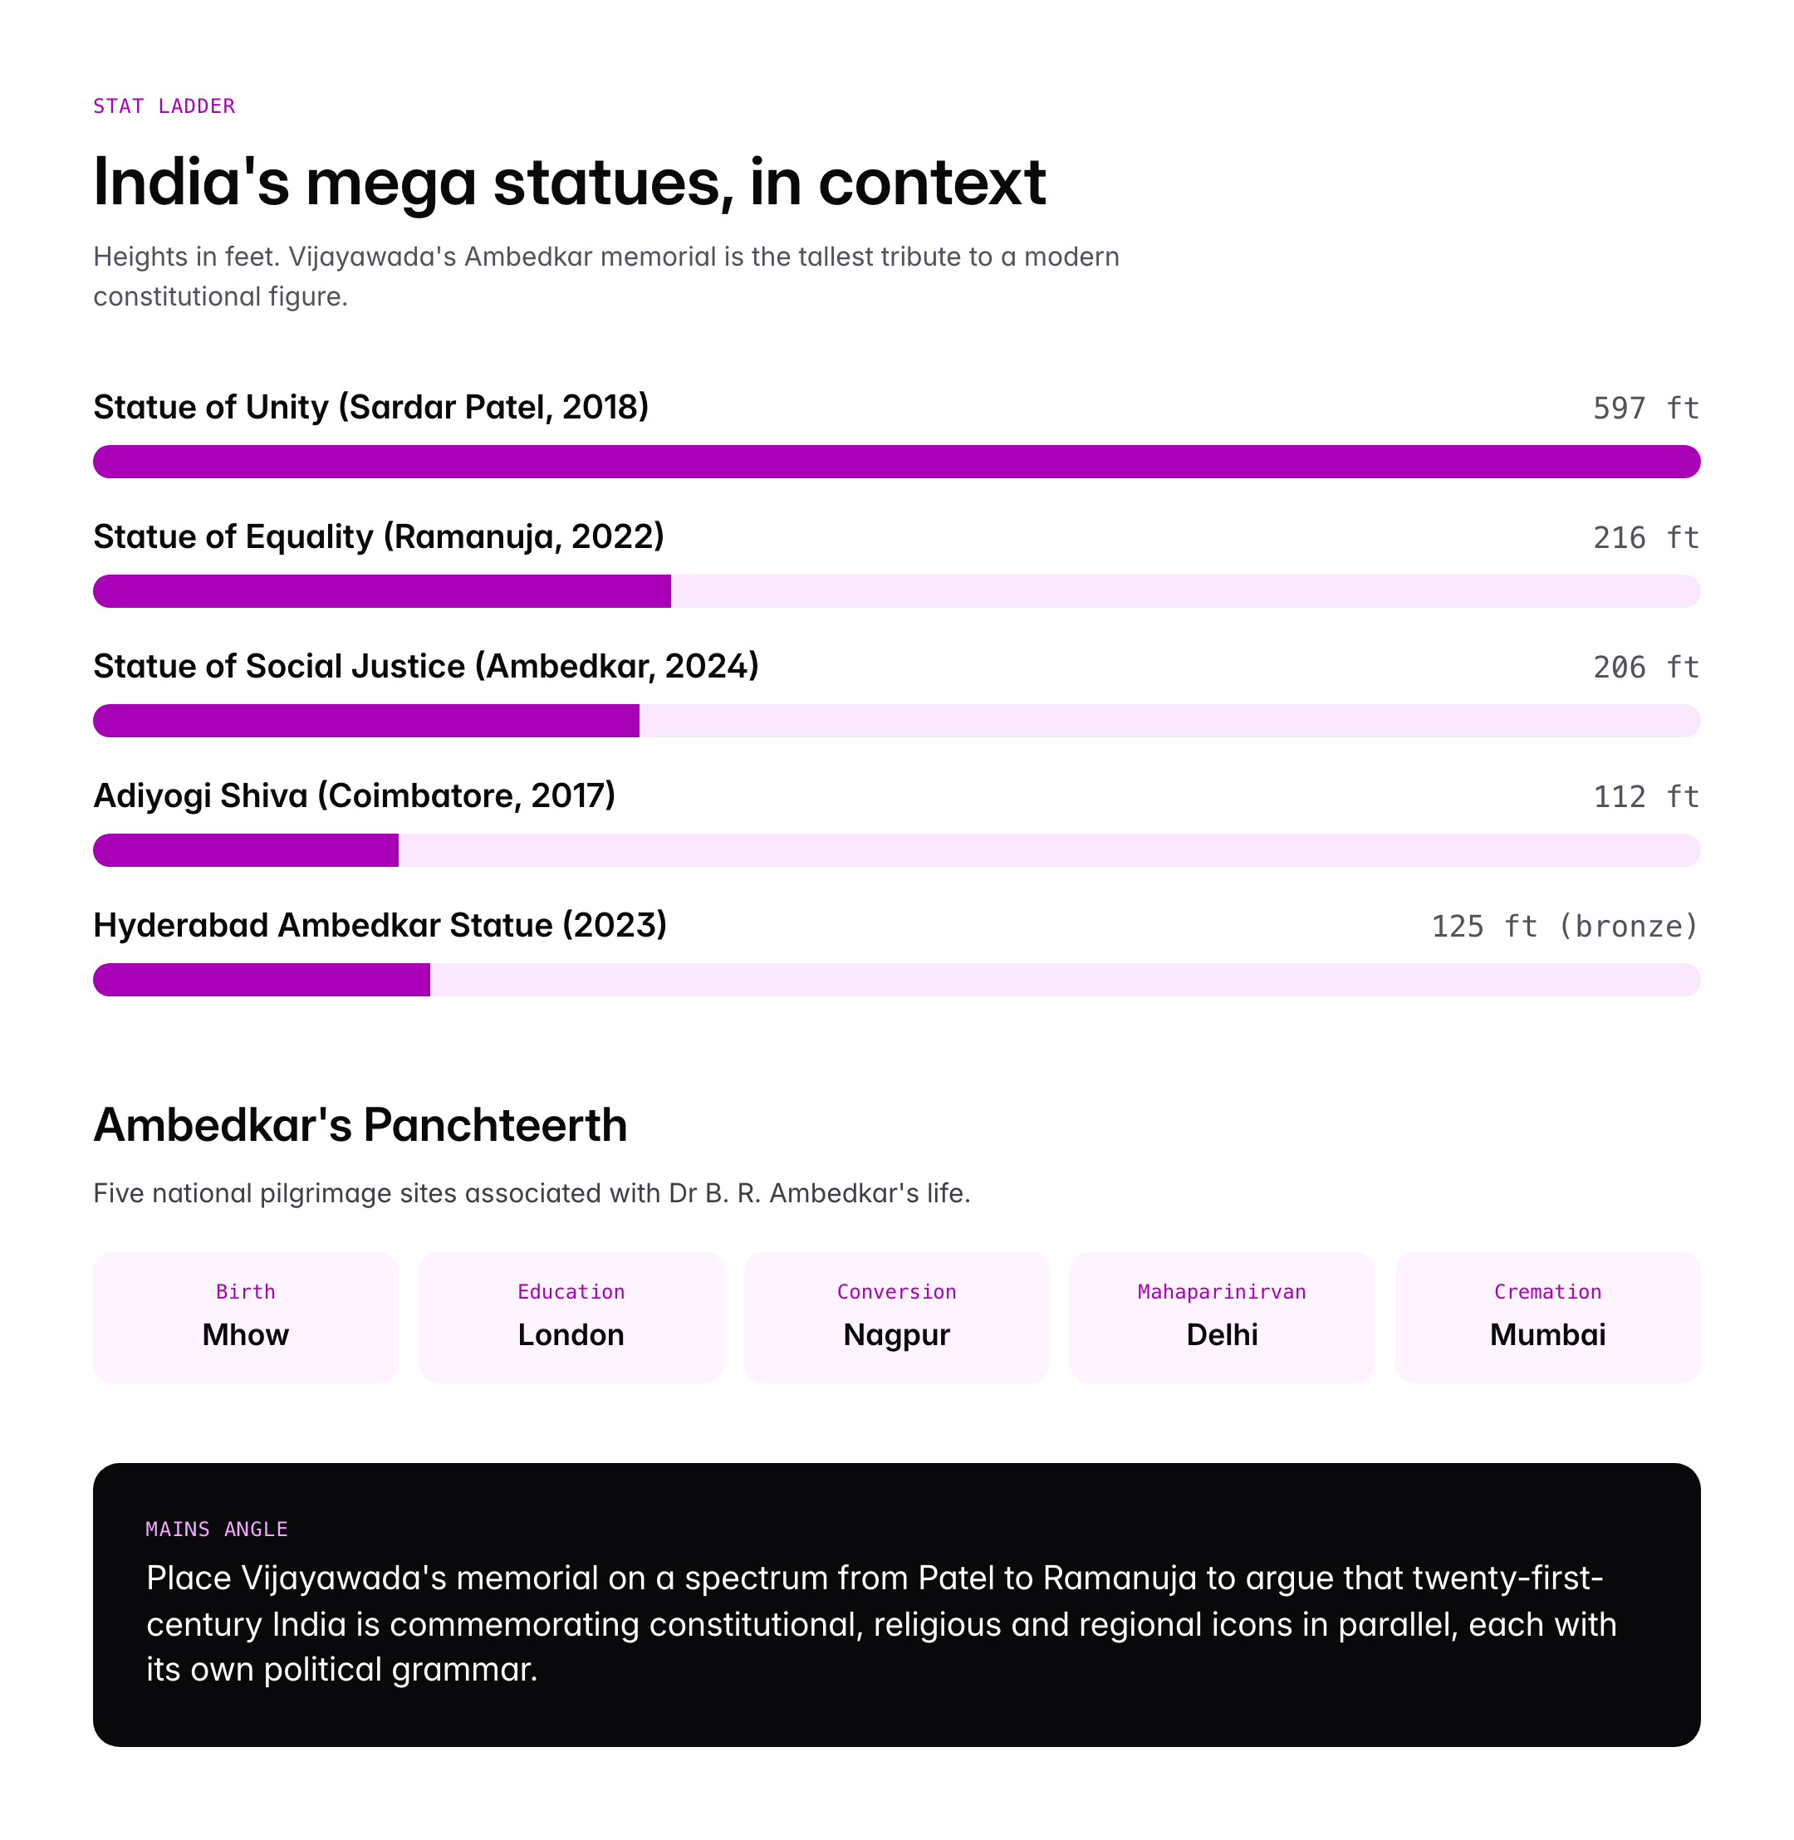
Task: Click the "India's mega statues, in context" title
Action: 569,182
